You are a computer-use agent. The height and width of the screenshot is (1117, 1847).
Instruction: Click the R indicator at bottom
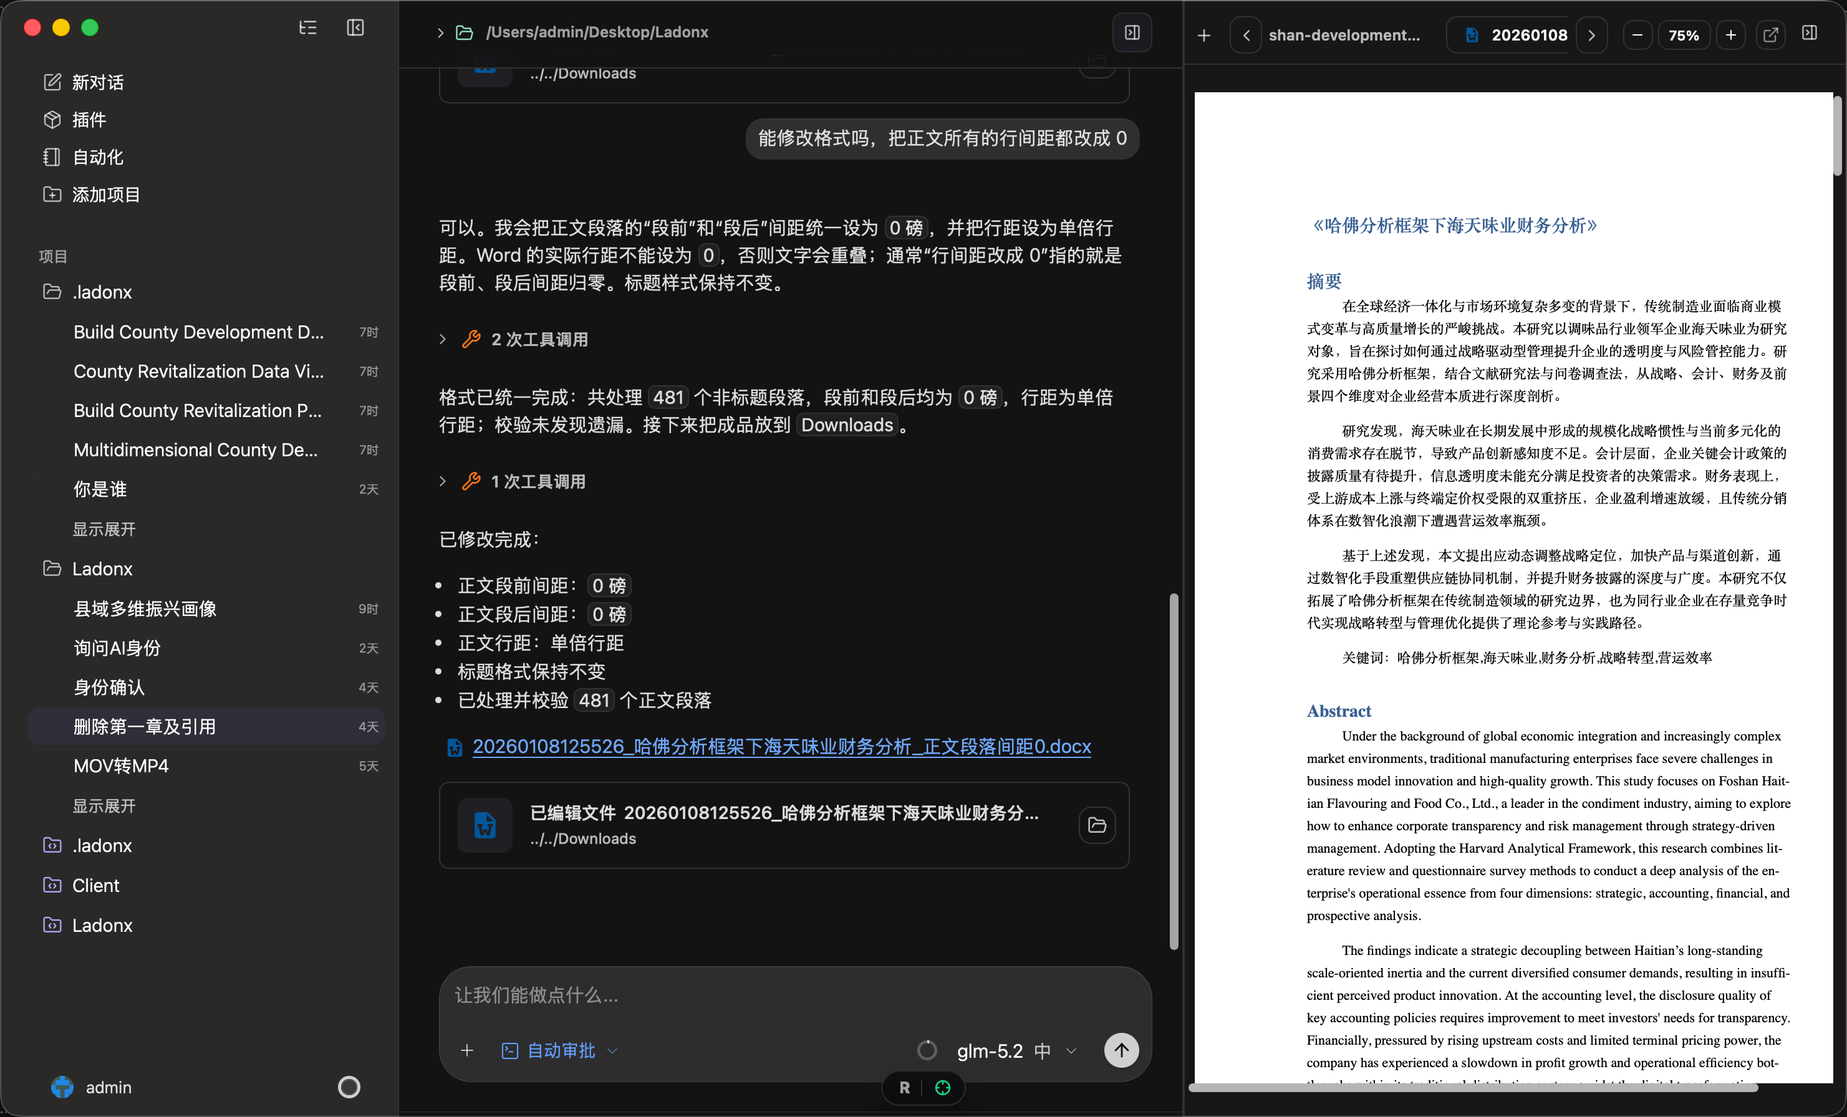pyautogui.click(x=904, y=1088)
